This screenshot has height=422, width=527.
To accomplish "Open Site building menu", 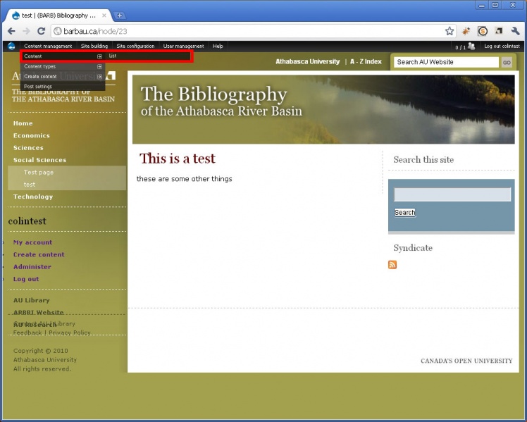I will (x=94, y=46).
